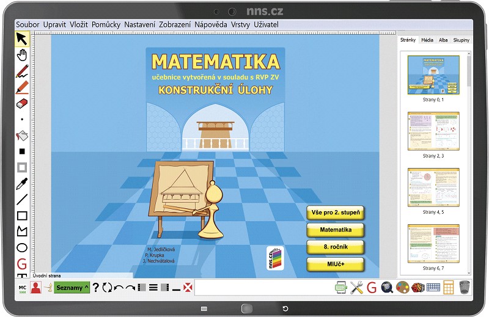Open Vložit menu
This screenshot has width=489, height=317.
[x=79, y=24]
